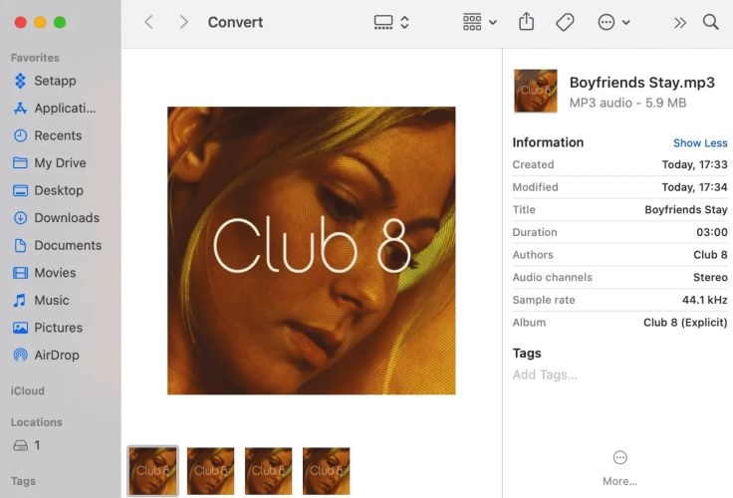Click the Share icon in toolbar

527,22
